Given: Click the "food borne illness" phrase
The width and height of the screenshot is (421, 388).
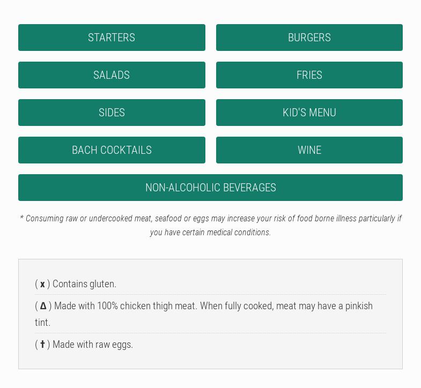Looking at the screenshot, I should [x=327, y=219].
